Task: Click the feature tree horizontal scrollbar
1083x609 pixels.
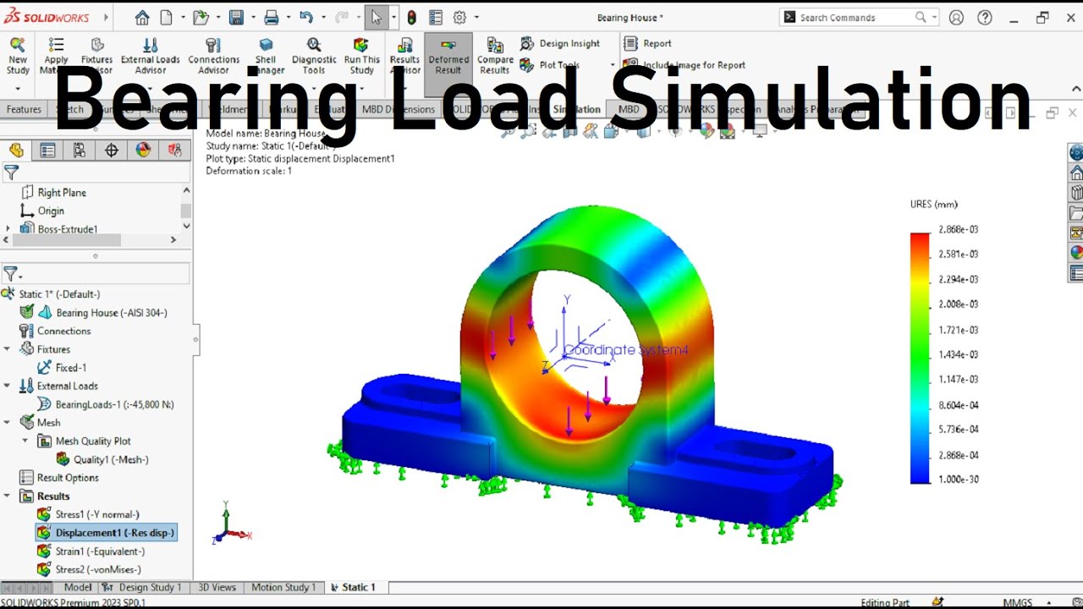Action: tap(68, 240)
